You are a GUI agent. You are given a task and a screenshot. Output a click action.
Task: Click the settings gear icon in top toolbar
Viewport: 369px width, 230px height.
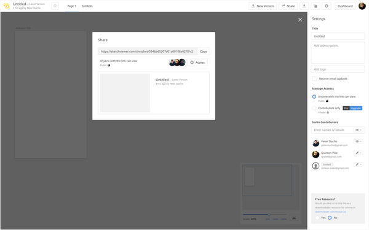pyautogui.click(x=327, y=6)
